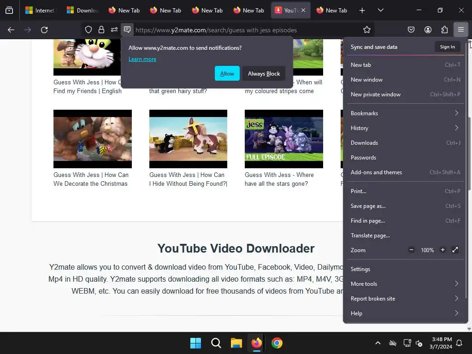
Task: List all tabs with dropdown arrow
Action: (x=380, y=11)
